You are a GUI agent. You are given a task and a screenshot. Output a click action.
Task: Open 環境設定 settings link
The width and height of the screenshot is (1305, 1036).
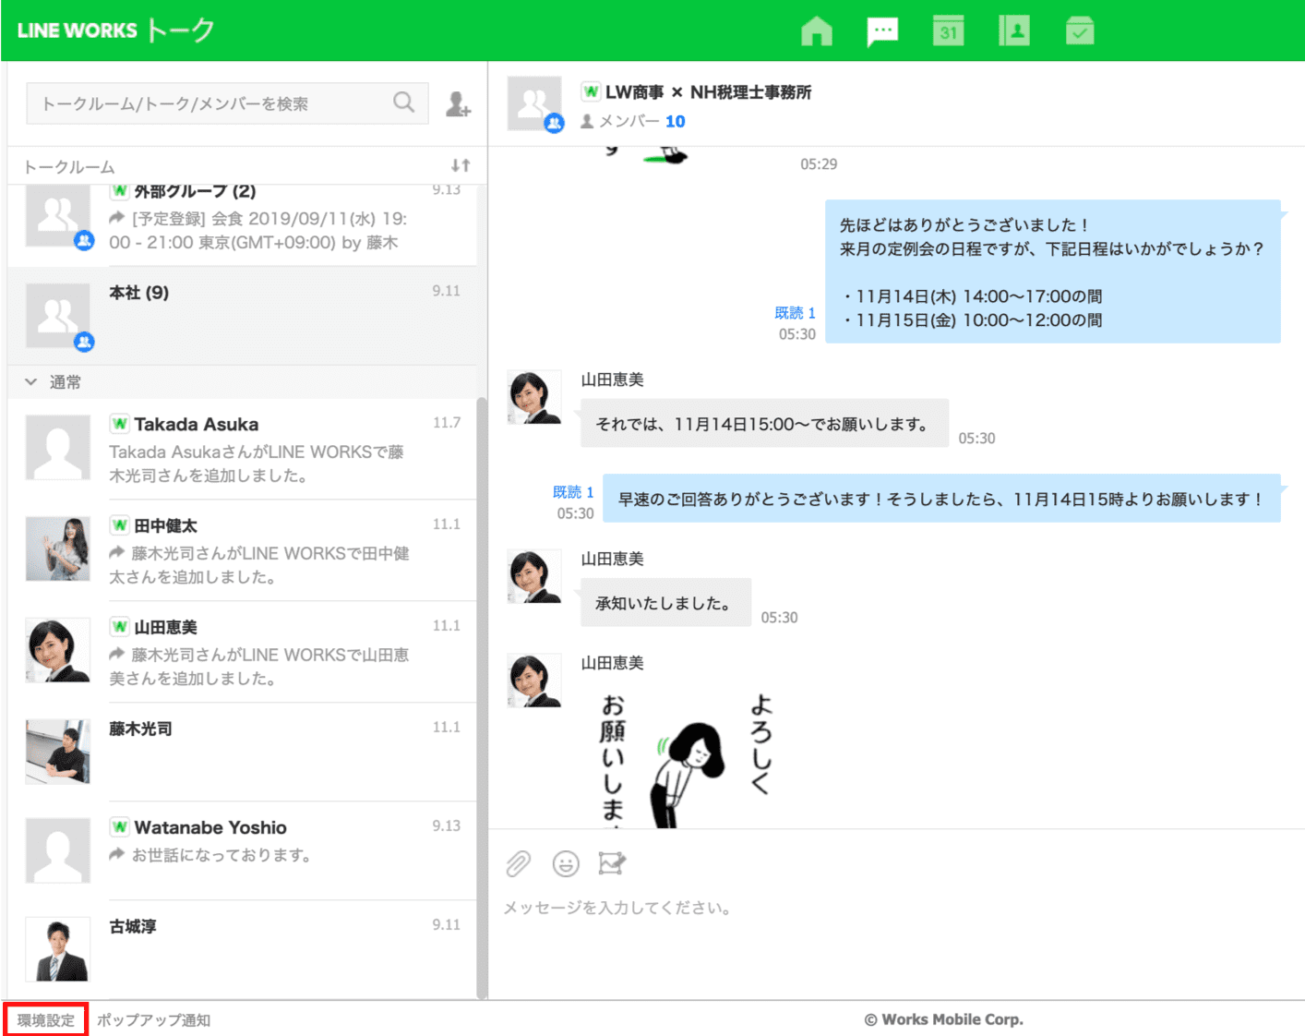pyautogui.click(x=46, y=1020)
